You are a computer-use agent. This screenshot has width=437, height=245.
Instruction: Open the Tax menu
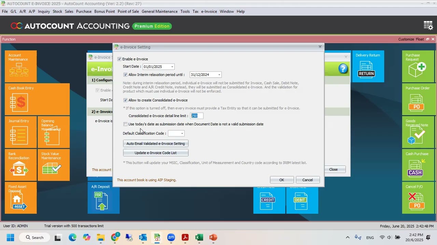[x=195, y=12]
